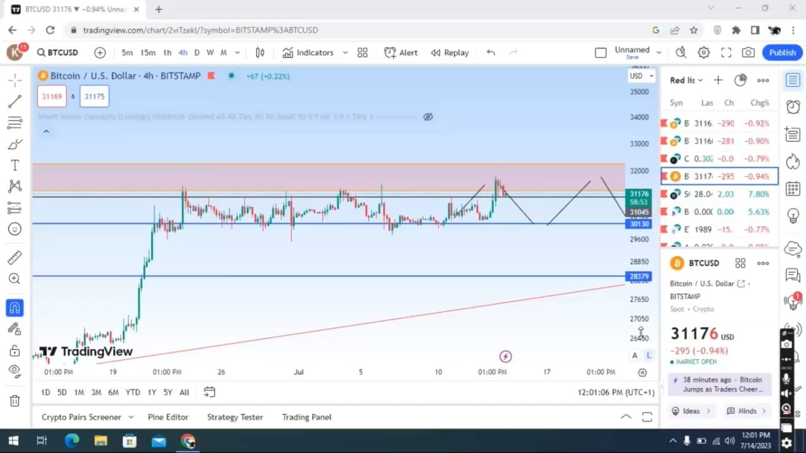Open the Take a Snapshot camera icon
This screenshot has height=453, width=806.
tap(748, 52)
